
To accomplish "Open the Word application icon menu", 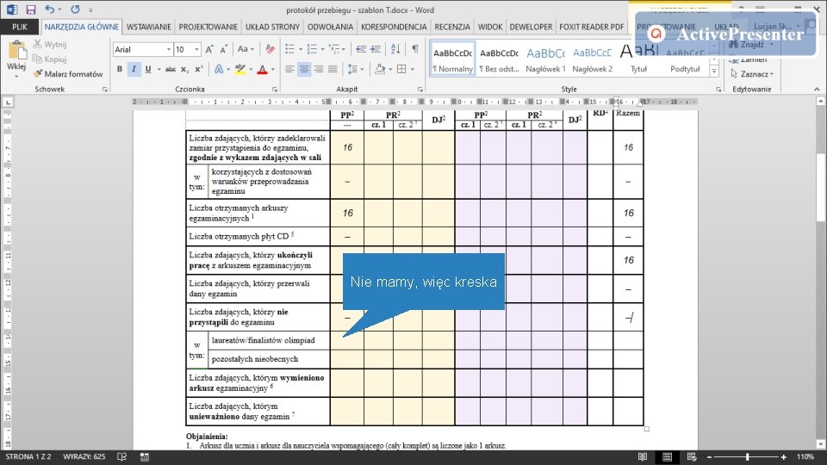I will (x=11, y=9).
